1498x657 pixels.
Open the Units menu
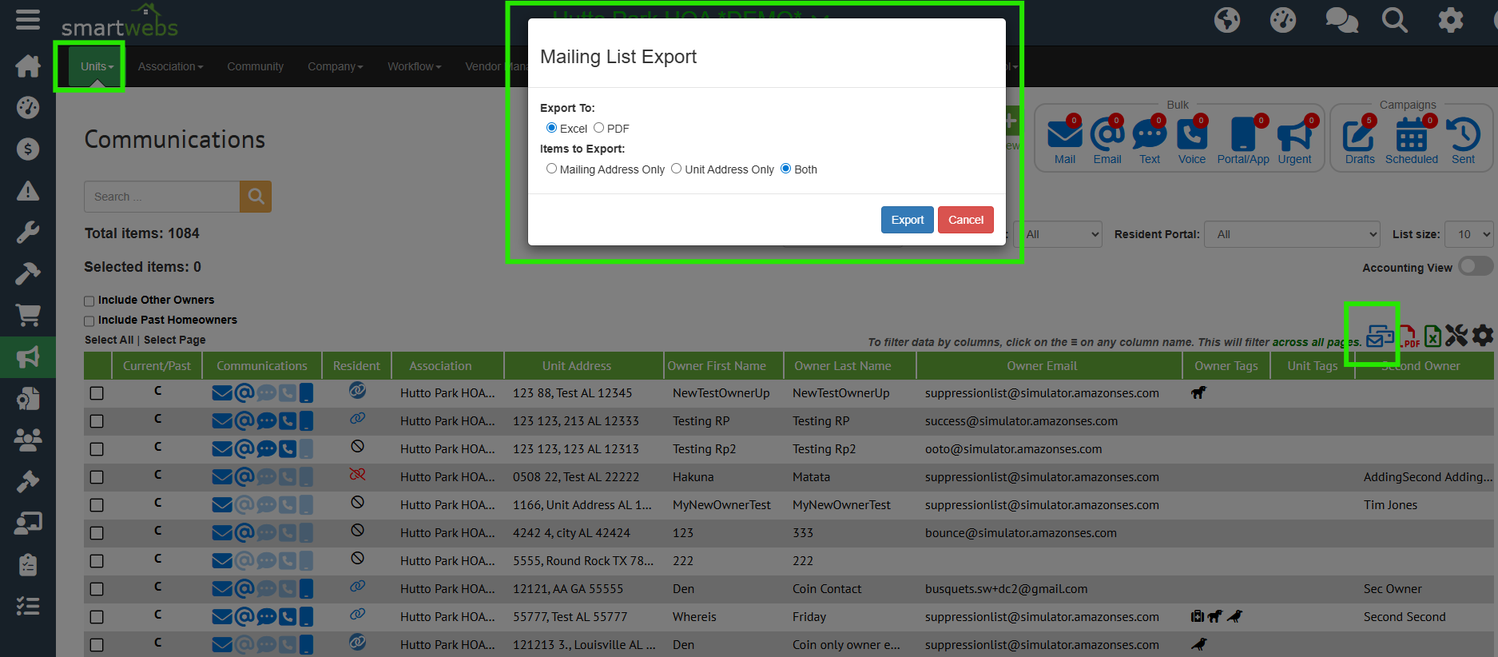97,66
